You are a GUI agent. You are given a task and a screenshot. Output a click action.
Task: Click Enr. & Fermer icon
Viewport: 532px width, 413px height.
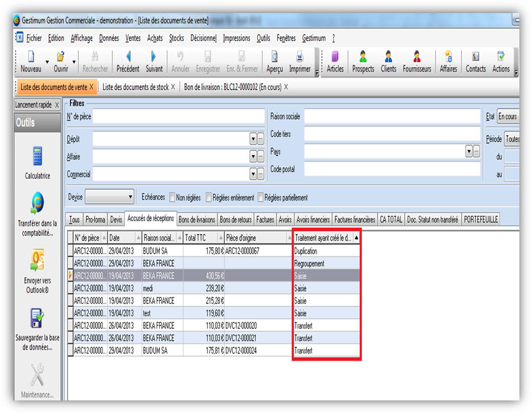click(x=242, y=56)
